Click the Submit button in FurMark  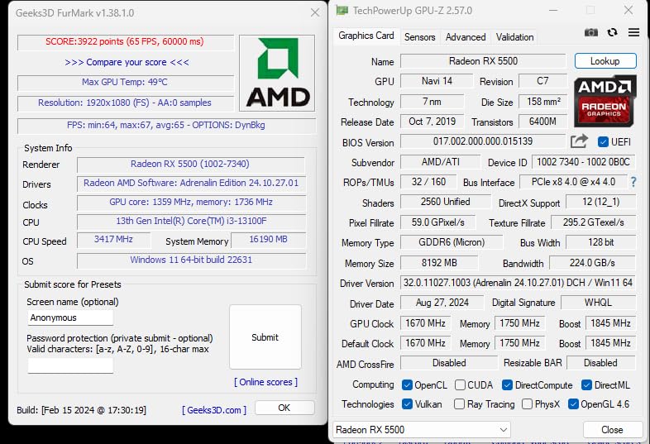tap(265, 337)
